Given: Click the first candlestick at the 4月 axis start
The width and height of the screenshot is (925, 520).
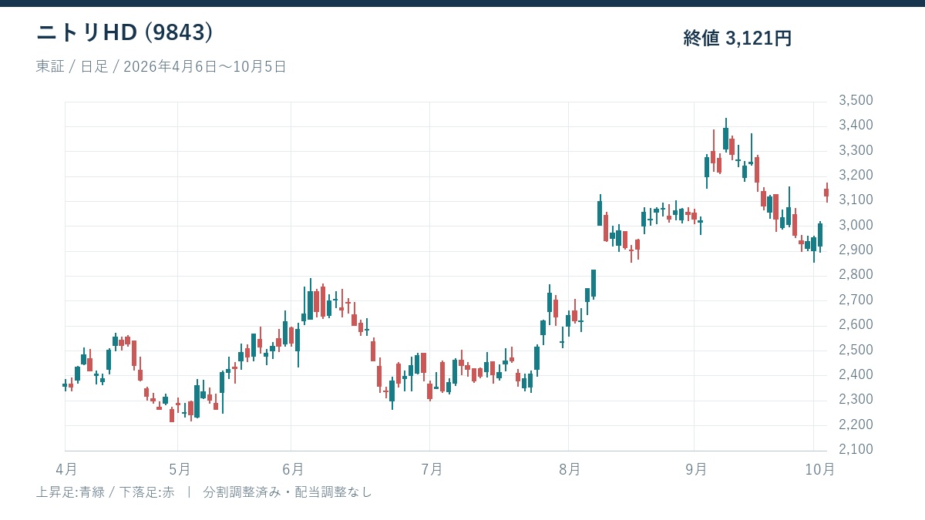Looking at the screenshot, I should pos(65,385).
